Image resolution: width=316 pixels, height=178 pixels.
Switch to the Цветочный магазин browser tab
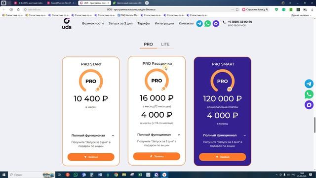click(127, 3)
